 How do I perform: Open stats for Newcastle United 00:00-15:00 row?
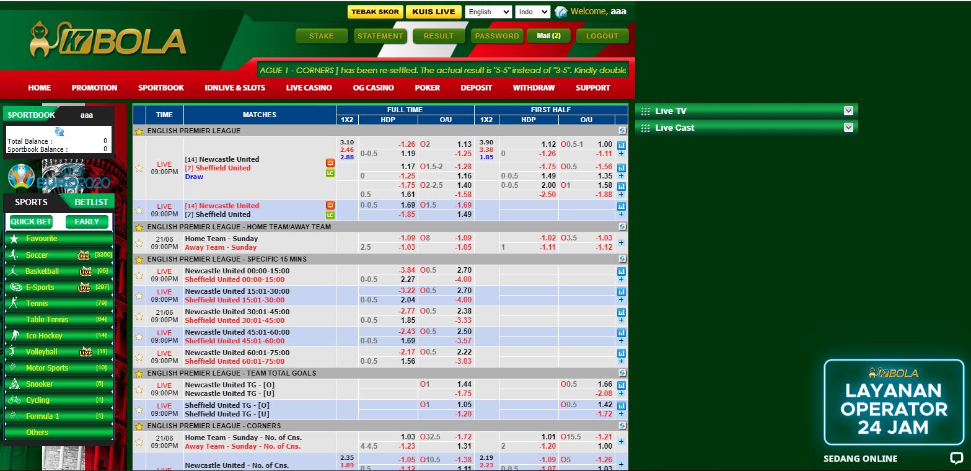click(x=622, y=271)
